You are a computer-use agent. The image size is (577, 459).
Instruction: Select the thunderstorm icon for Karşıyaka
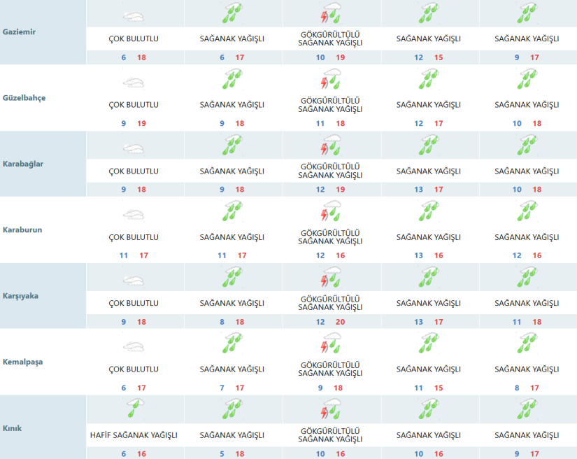tap(331, 278)
